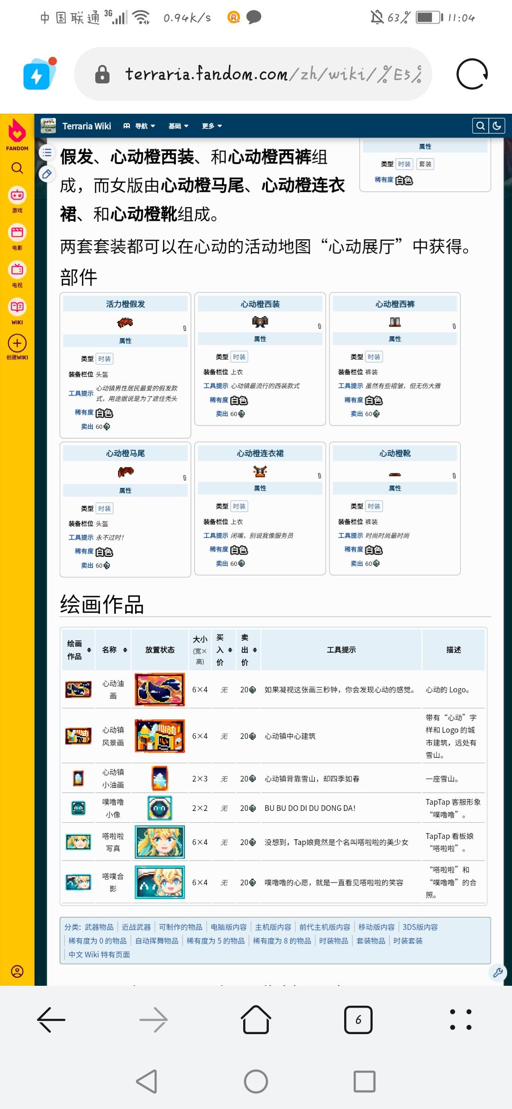
Task: Open category 武器物品
Action: (x=99, y=927)
